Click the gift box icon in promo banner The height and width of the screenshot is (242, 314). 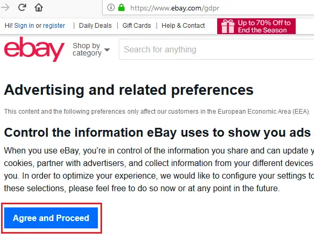pos(228,26)
